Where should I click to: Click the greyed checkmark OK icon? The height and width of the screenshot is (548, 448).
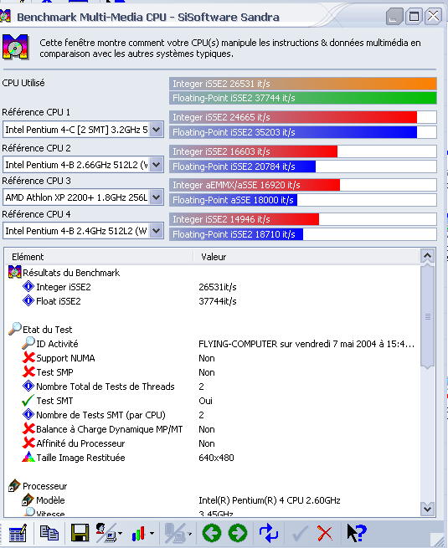(x=300, y=533)
